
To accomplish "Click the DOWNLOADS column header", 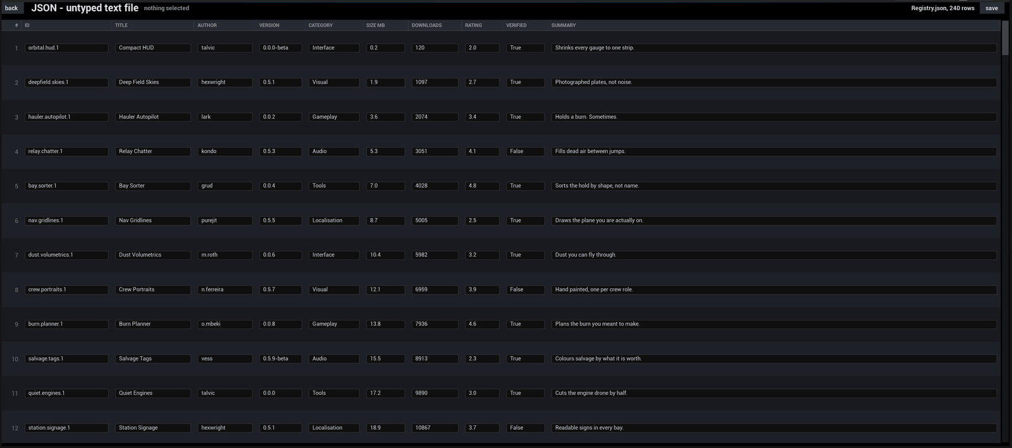I will tap(436, 25).
